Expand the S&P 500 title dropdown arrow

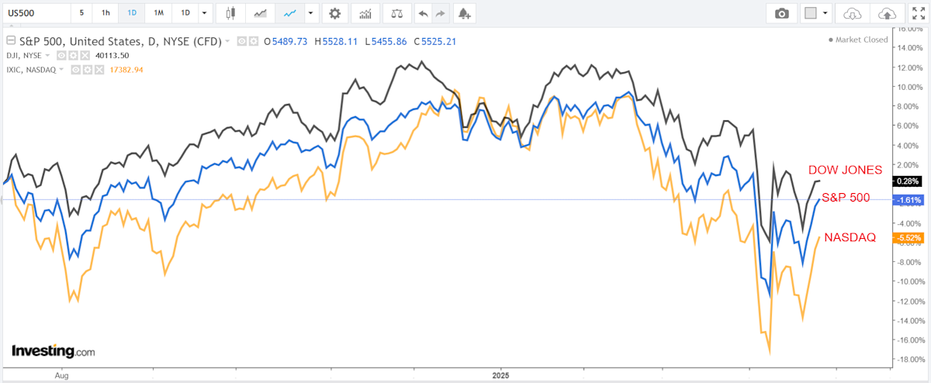point(227,41)
